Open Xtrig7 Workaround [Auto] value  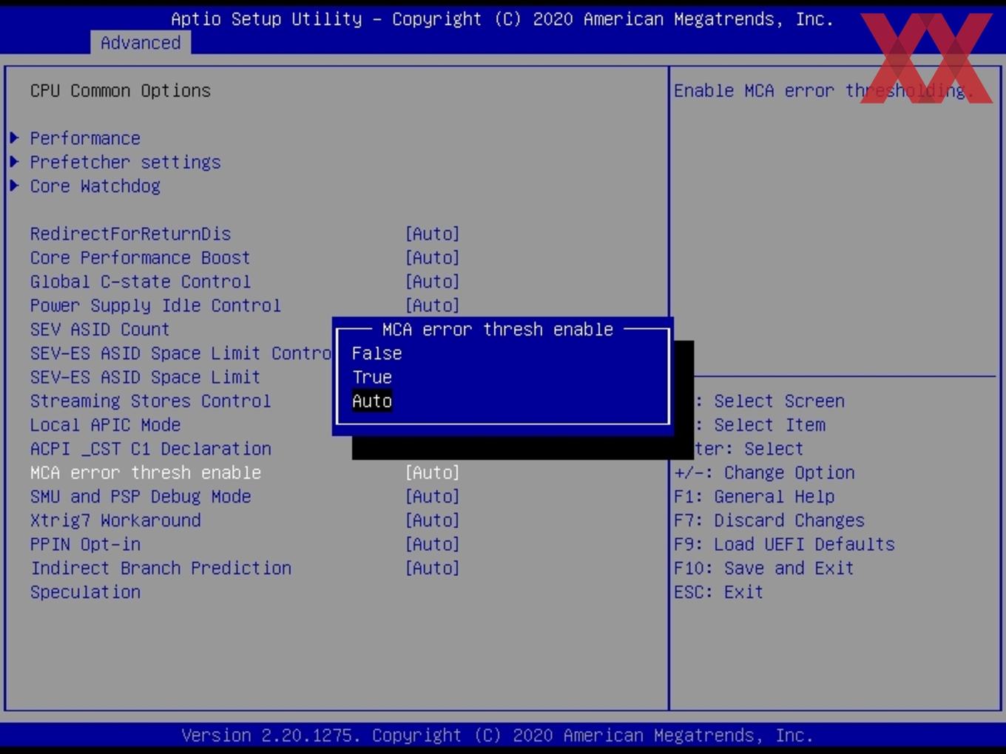pos(432,520)
